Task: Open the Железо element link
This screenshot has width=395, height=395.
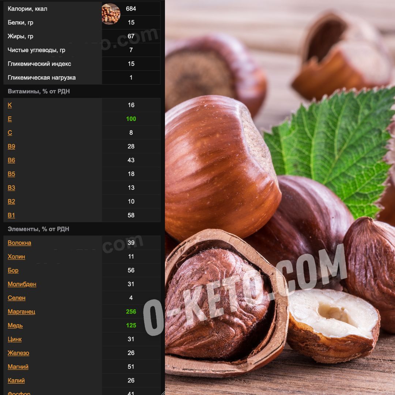Action: [x=18, y=353]
